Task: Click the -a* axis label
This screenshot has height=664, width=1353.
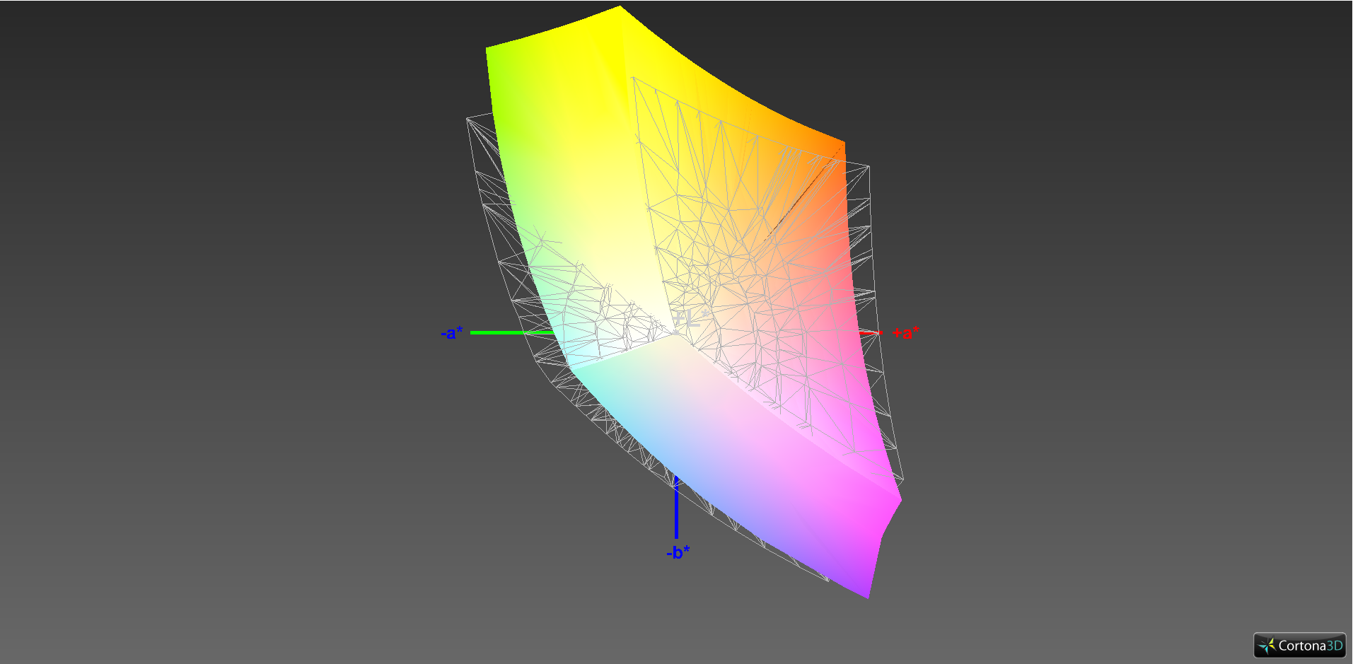Action: tap(452, 333)
